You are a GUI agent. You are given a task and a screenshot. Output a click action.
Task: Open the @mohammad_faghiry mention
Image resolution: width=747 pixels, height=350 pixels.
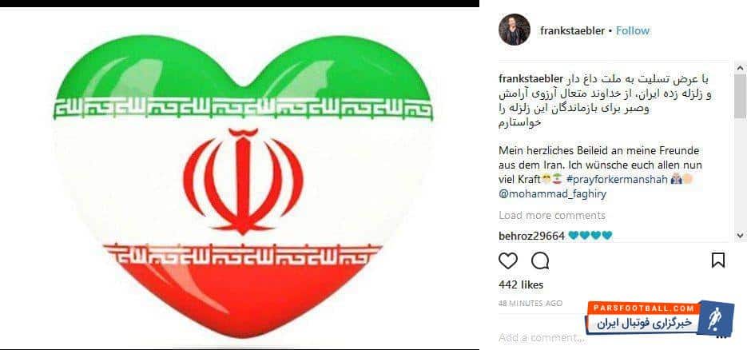coord(553,194)
